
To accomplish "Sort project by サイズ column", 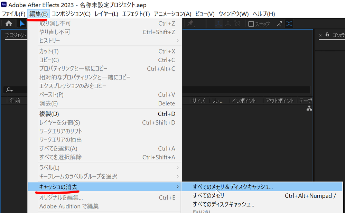I will (x=198, y=101).
